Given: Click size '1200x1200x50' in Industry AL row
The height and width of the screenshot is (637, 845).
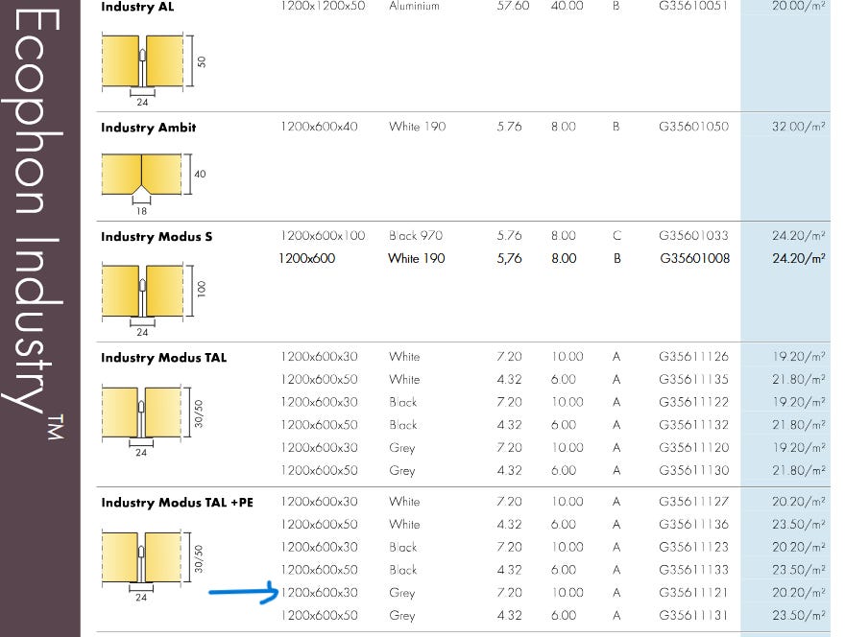Looking at the screenshot, I should (x=323, y=6).
